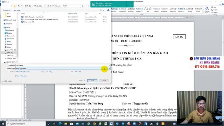Click Find in Word Editing group

point(214,7)
